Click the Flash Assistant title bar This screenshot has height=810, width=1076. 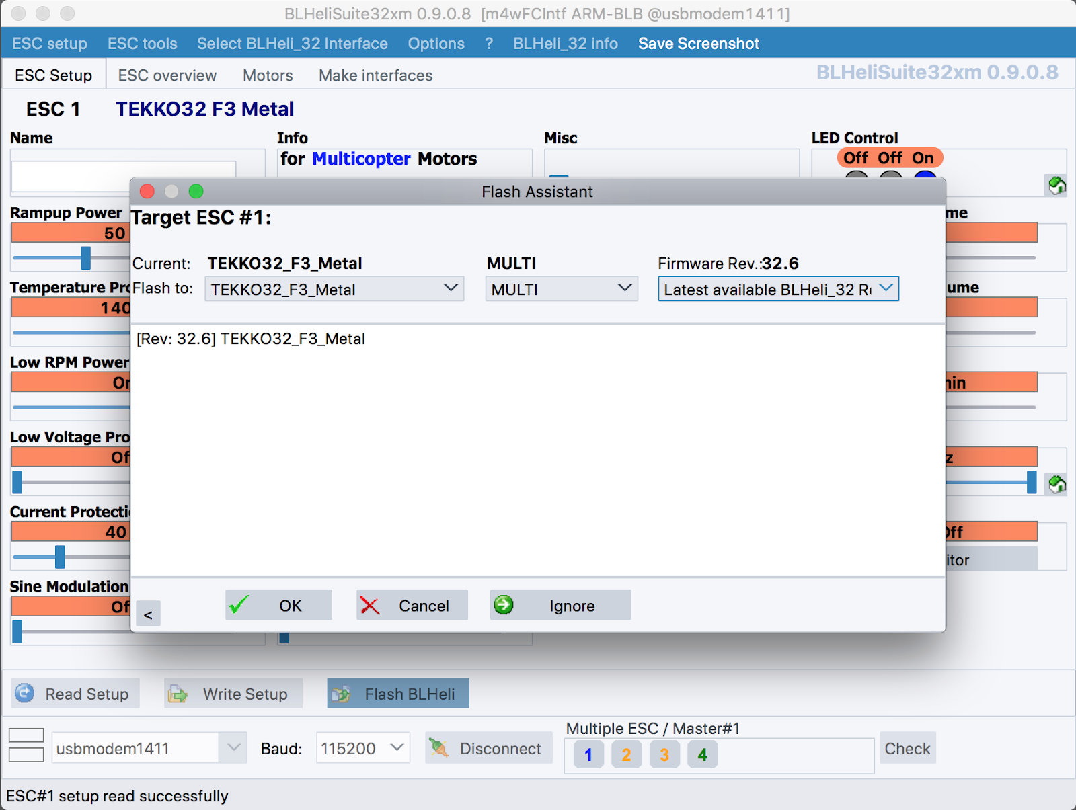(537, 192)
